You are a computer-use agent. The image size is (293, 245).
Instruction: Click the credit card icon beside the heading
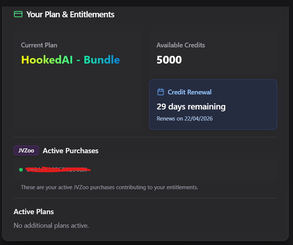[18, 14]
